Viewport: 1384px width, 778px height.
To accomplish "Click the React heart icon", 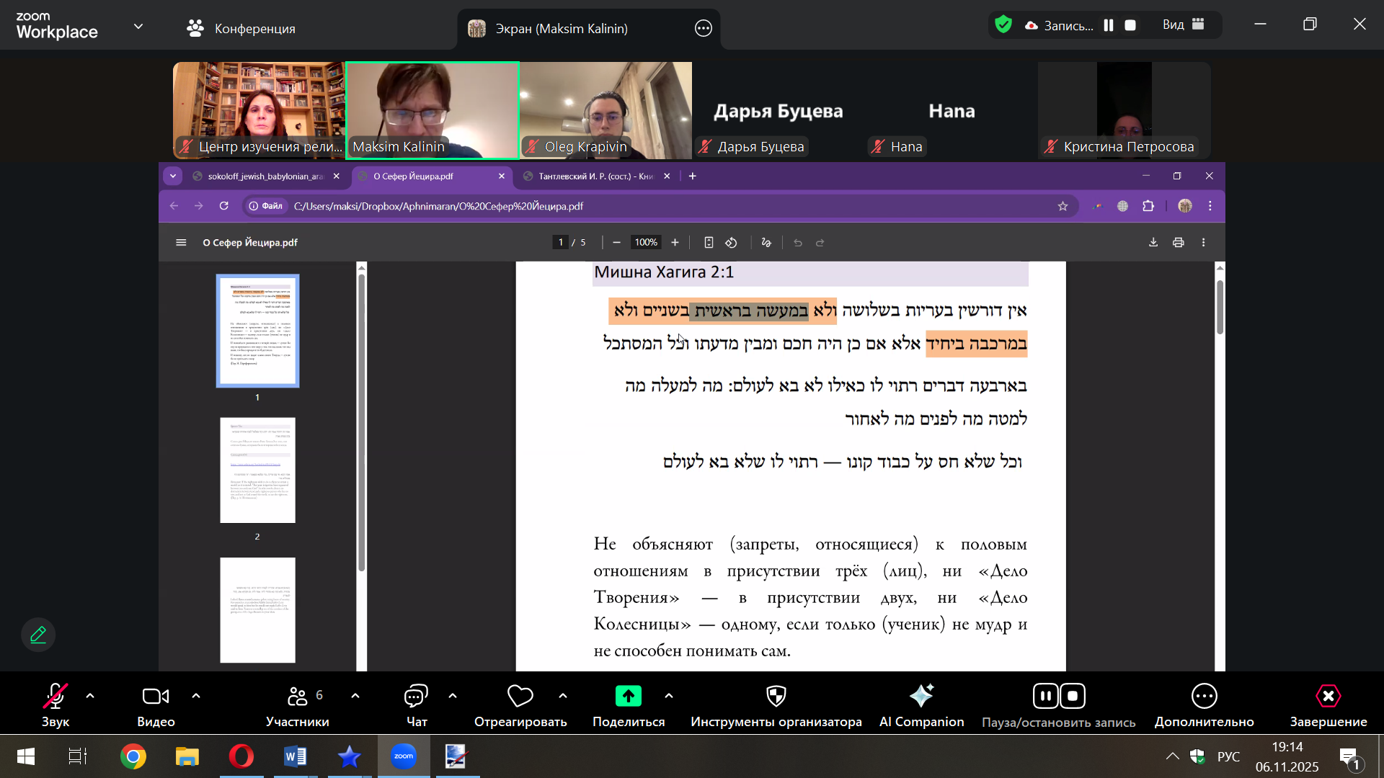I will [x=520, y=697].
